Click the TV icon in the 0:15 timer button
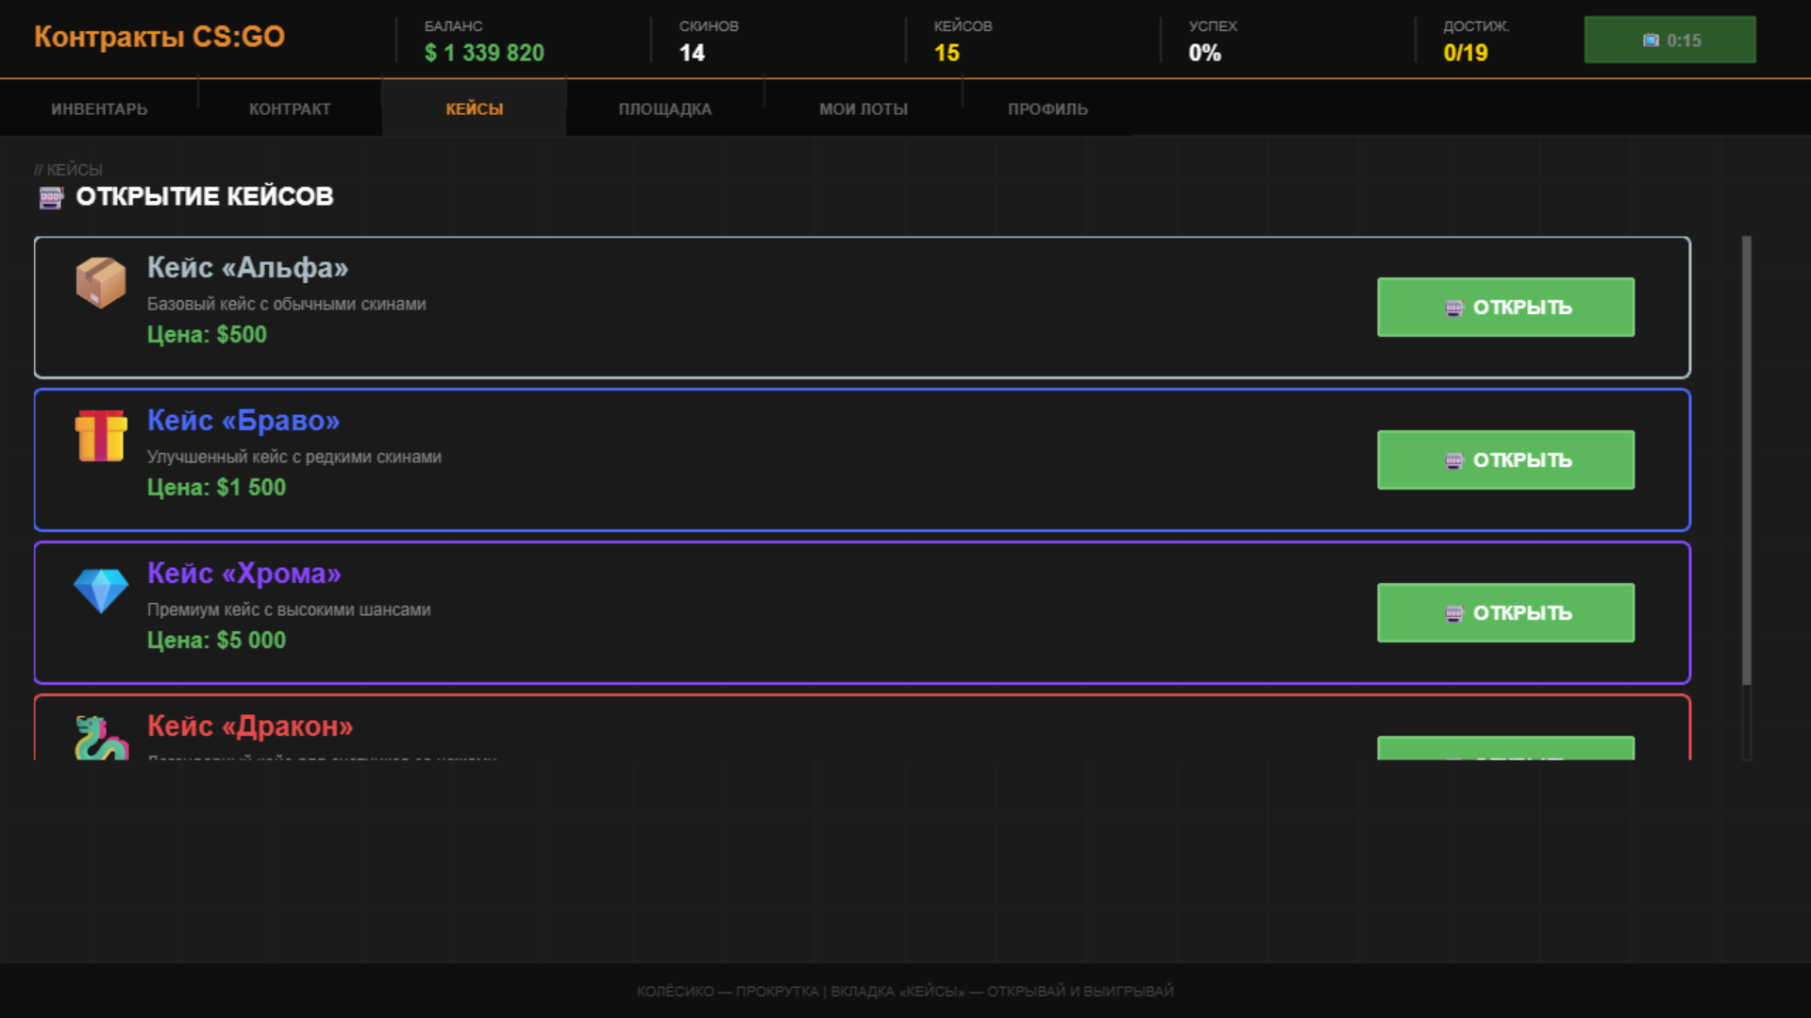The image size is (1811, 1018). tap(1651, 41)
